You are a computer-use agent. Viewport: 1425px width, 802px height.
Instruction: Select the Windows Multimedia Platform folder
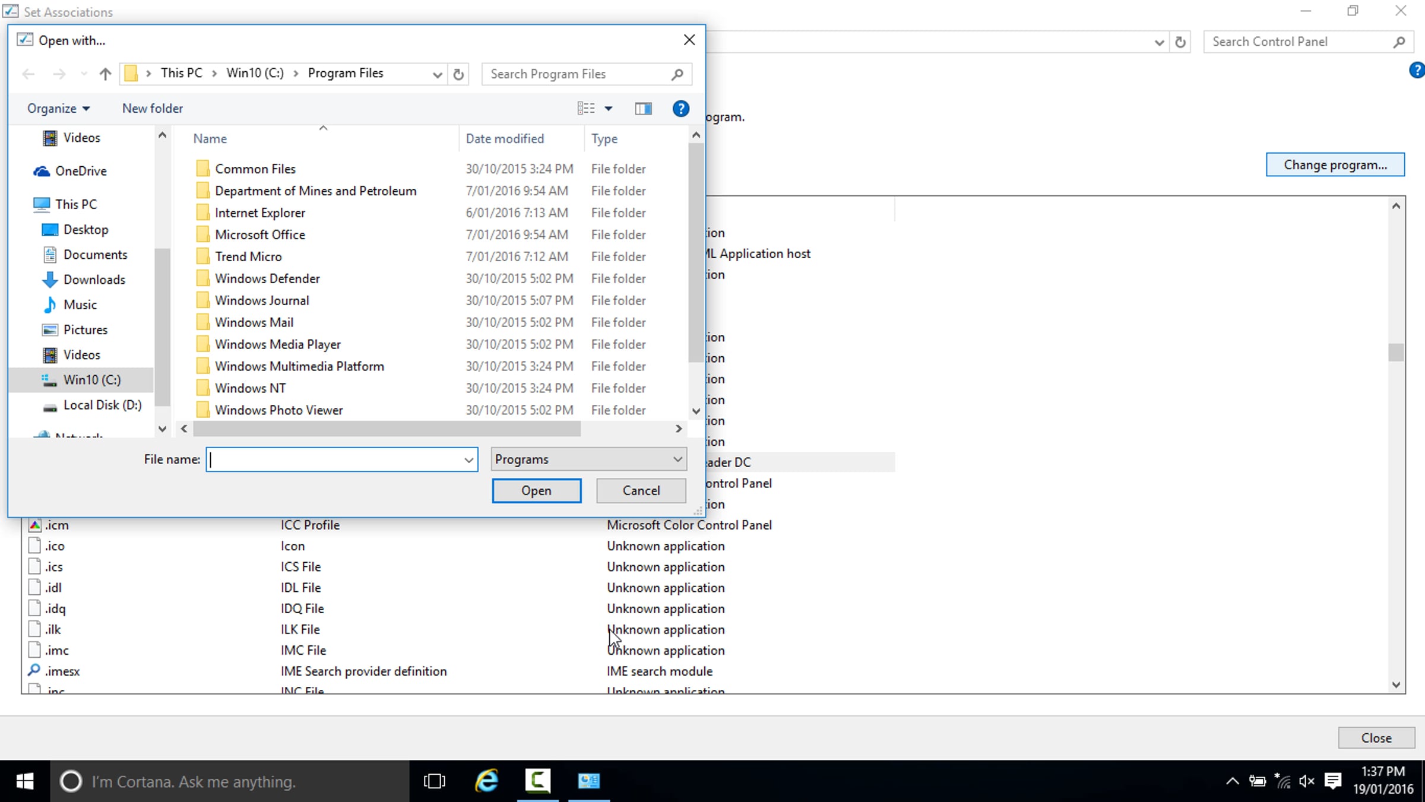point(299,366)
